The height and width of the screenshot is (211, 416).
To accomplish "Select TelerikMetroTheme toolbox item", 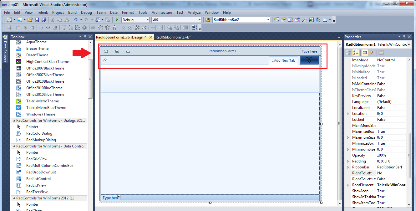I will 43,101.
